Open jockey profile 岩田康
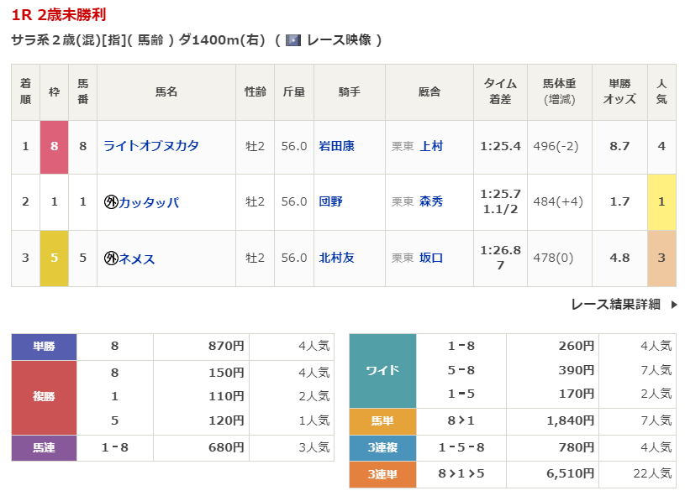 336,146
